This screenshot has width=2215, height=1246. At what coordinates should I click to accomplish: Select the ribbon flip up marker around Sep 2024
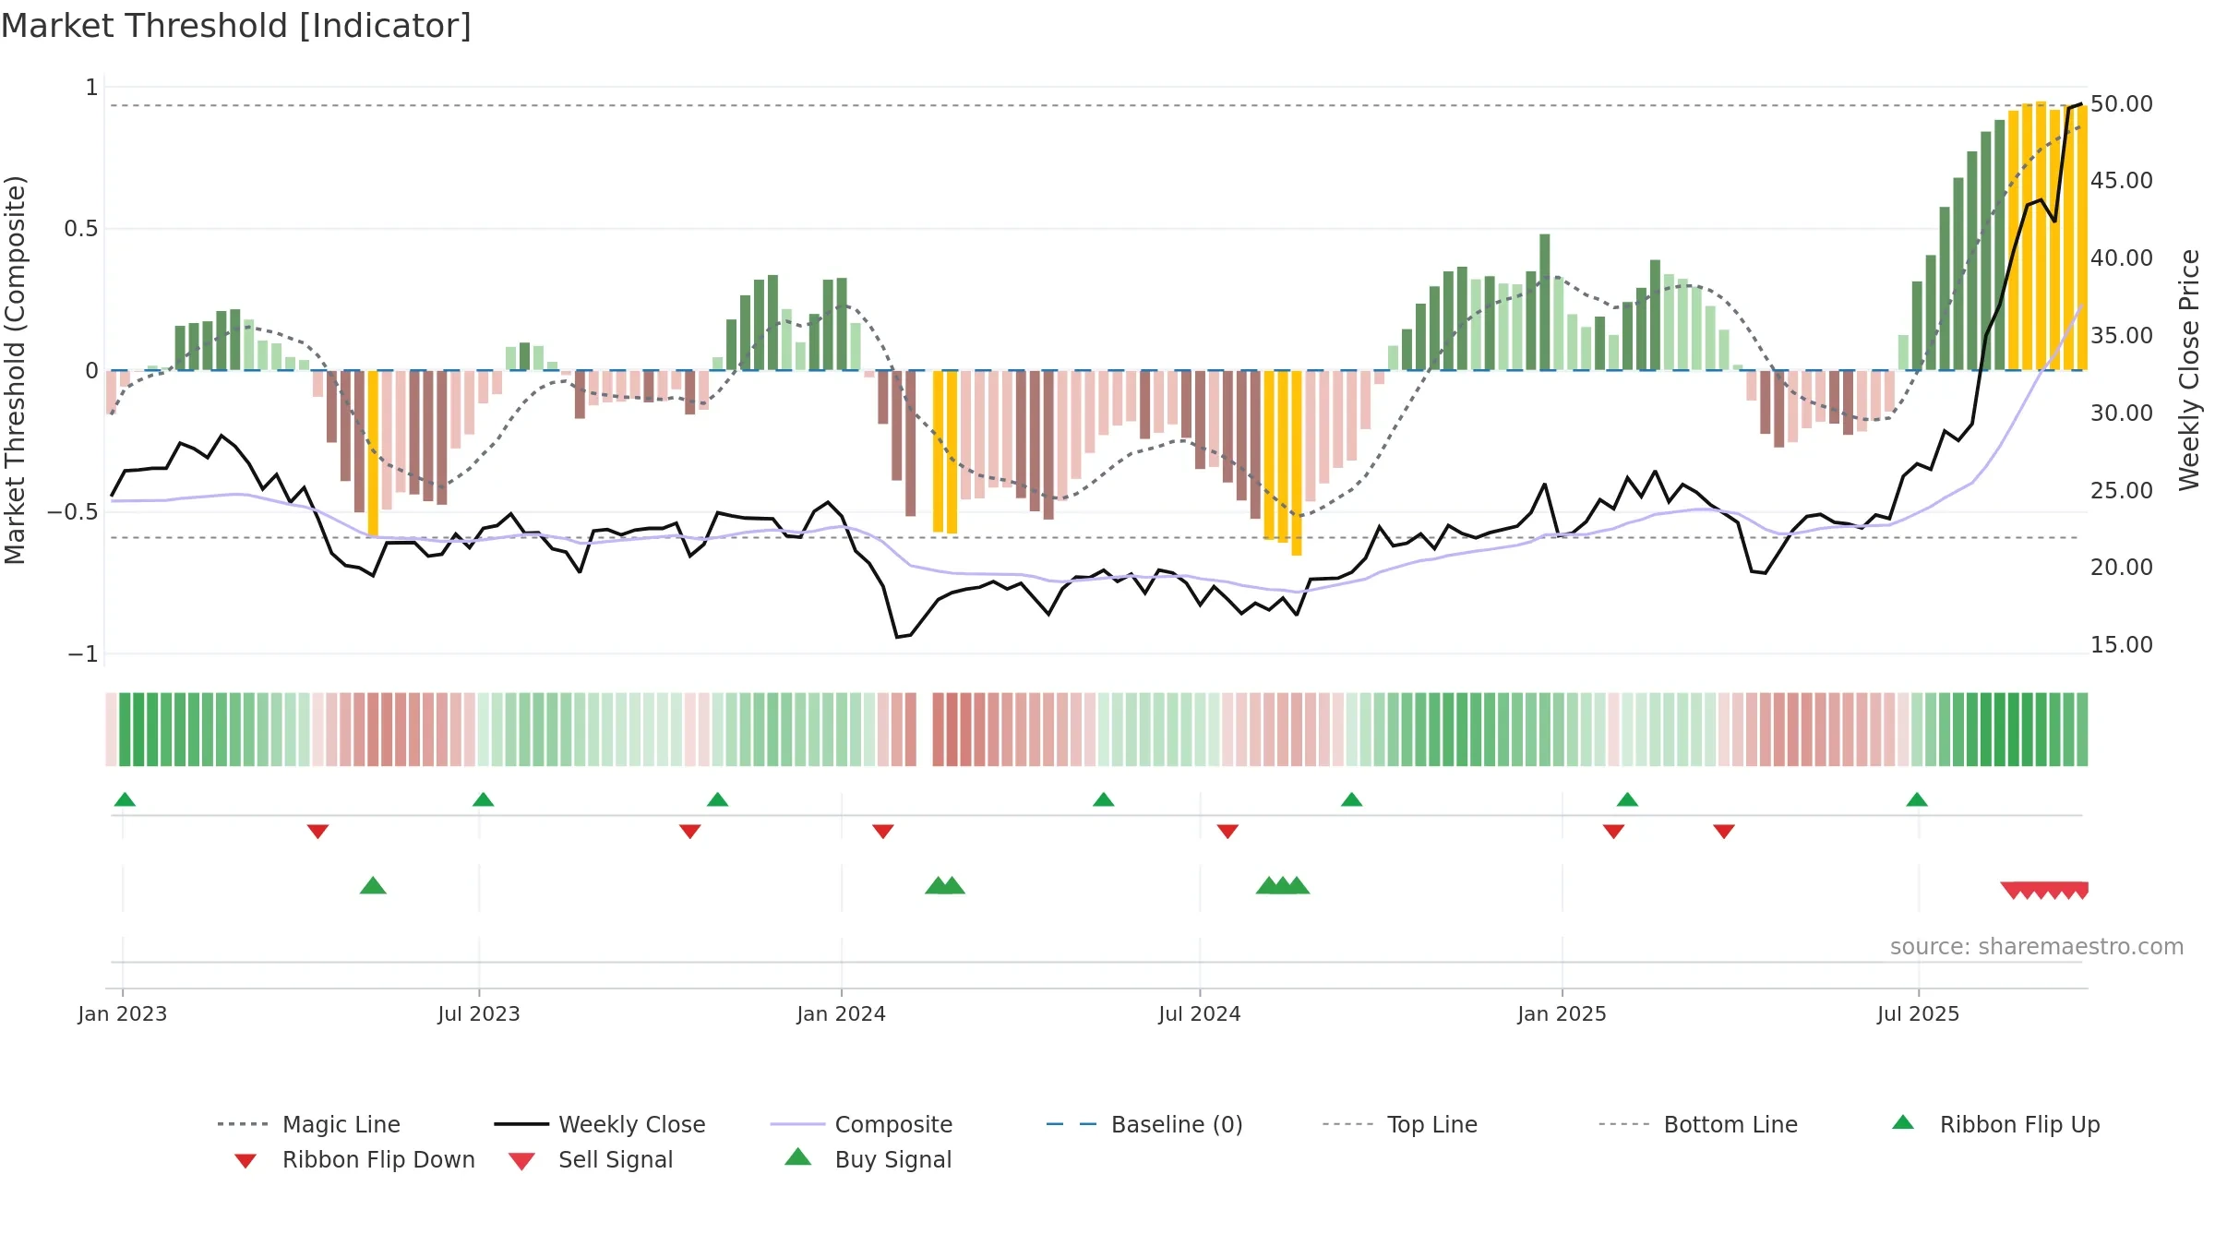point(1351,799)
